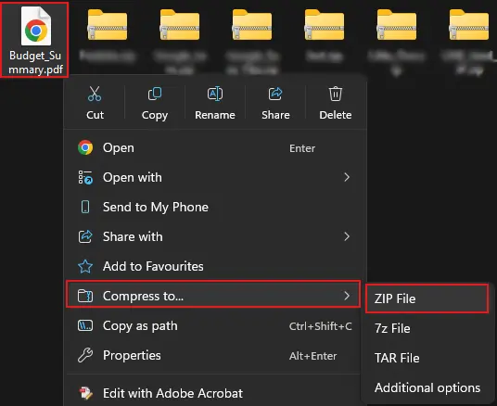The width and height of the screenshot is (497, 406).
Task: Click the Alt+Enter shortcut text
Action: [312, 356]
